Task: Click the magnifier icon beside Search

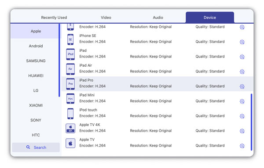Action: coord(28,147)
